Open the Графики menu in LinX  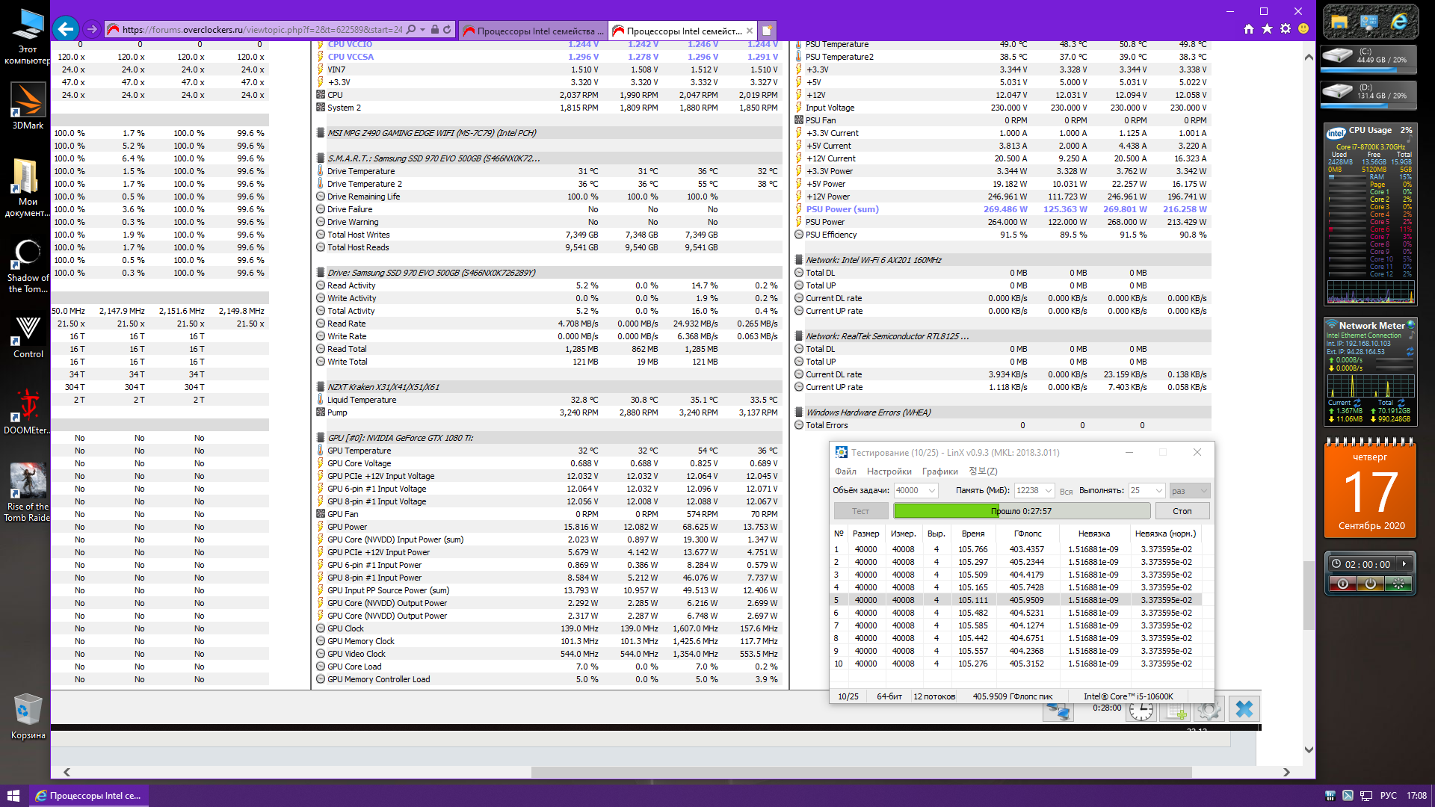tap(939, 471)
